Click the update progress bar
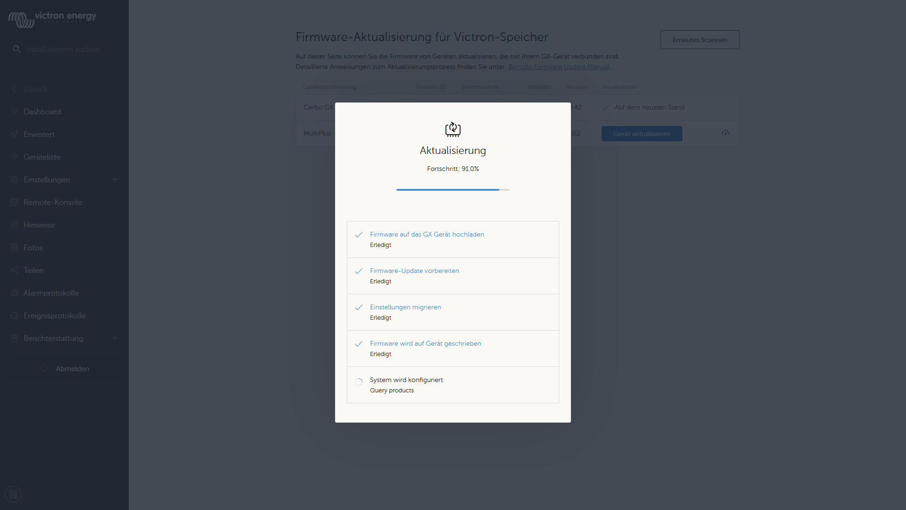Screen dimensions: 906x510 [453, 190]
